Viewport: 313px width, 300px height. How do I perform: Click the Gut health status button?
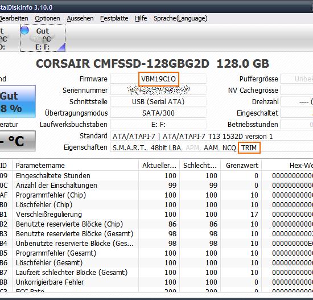18,101
